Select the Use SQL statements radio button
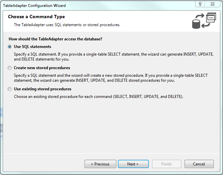Image resolution: width=223 pixels, height=175 pixels. tap(10, 47)
